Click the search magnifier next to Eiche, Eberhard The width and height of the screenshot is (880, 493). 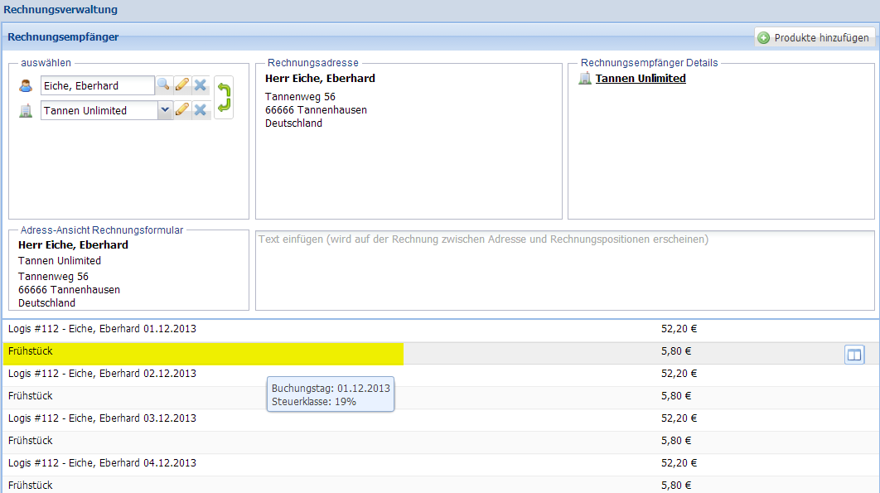click(163, 85)
